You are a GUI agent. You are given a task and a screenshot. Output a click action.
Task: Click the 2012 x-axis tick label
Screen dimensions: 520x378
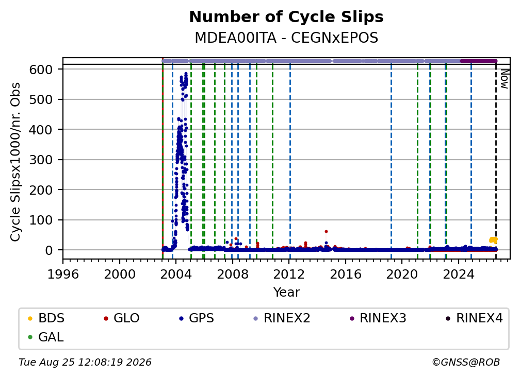tap(289, 274)
